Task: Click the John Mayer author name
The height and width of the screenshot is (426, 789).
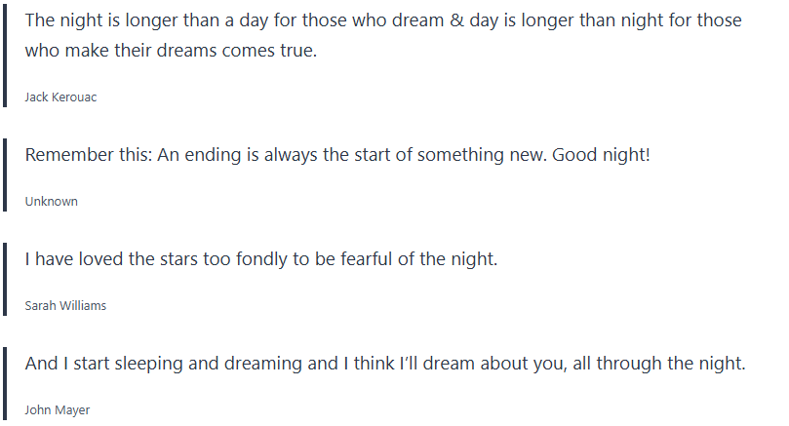Action: tap(57, 410)
